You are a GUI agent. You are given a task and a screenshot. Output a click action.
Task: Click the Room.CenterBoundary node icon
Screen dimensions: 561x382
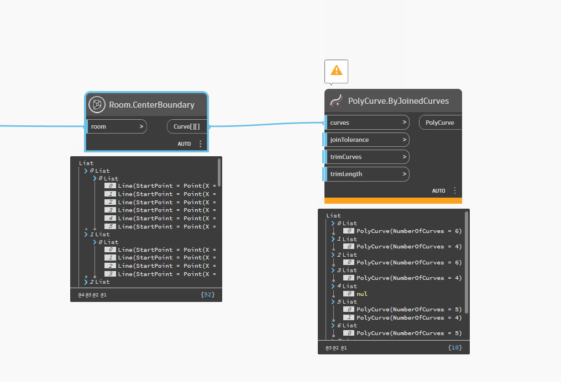pyautogui.click(x=97, y=104)
